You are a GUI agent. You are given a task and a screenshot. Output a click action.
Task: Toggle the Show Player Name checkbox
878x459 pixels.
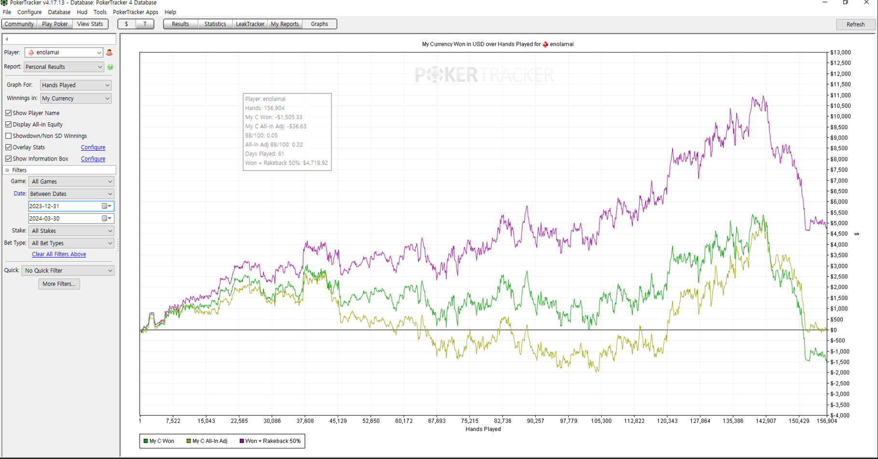[x=9, y=113]
